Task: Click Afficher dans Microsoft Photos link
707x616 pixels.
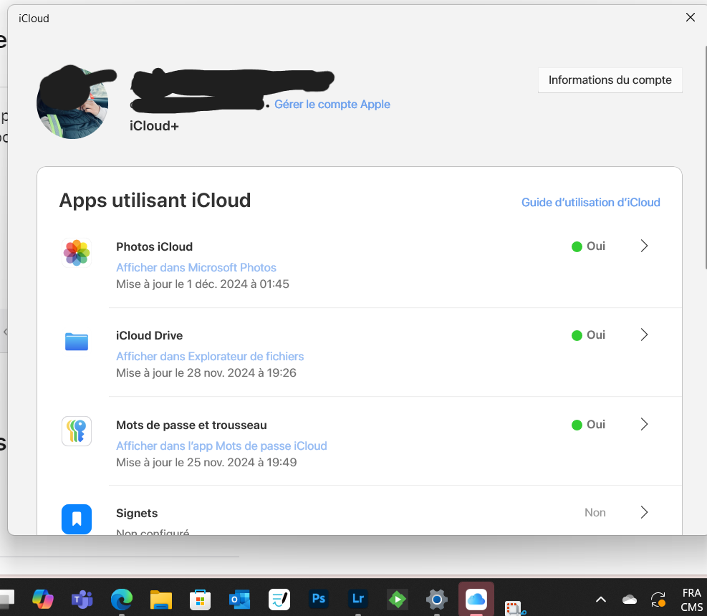Action: (196, 268)
